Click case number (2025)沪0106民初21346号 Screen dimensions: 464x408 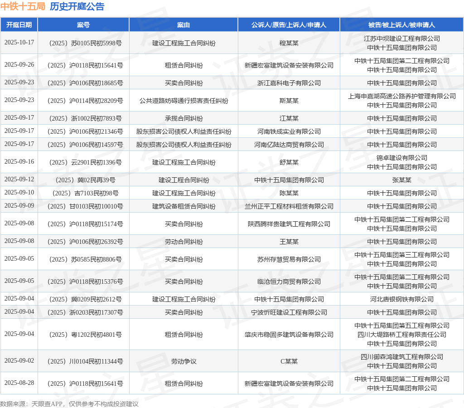point(85,132)
